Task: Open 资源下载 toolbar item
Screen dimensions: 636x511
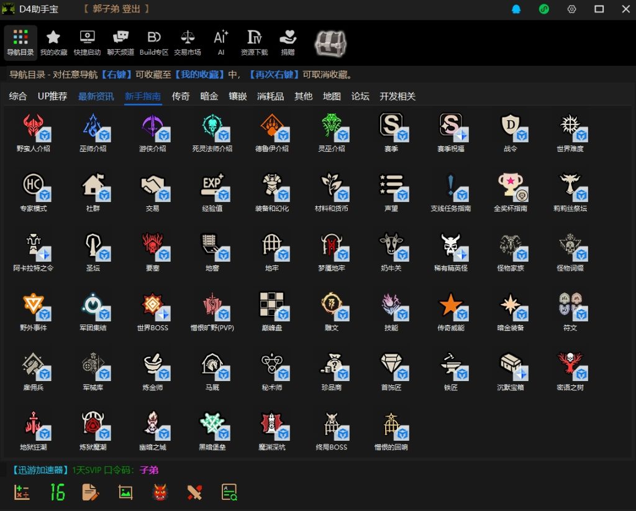Action: tap(254, 42)
